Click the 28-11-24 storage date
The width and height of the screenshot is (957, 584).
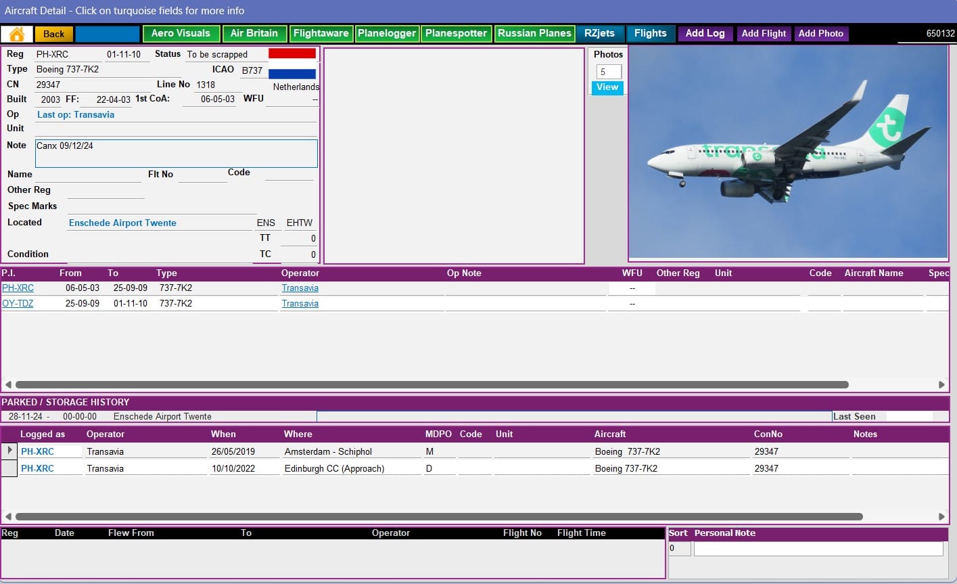(x=25, y=416)
